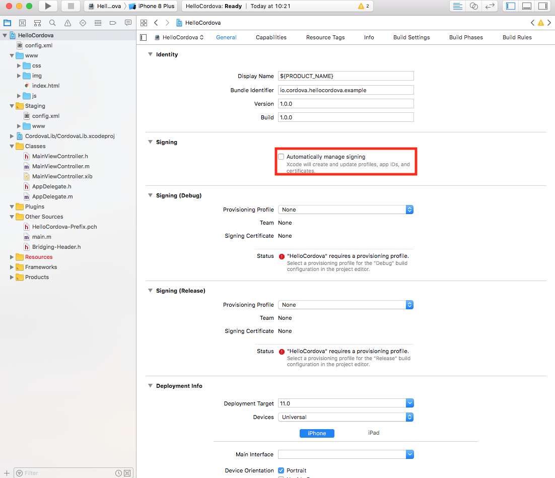Select iPad device segment
This screenshot has height=478, width=555.
coord(374,433)
